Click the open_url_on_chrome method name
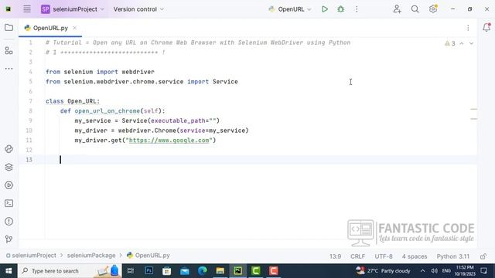This screenshot has height=278, width=495. click(107, 111)
